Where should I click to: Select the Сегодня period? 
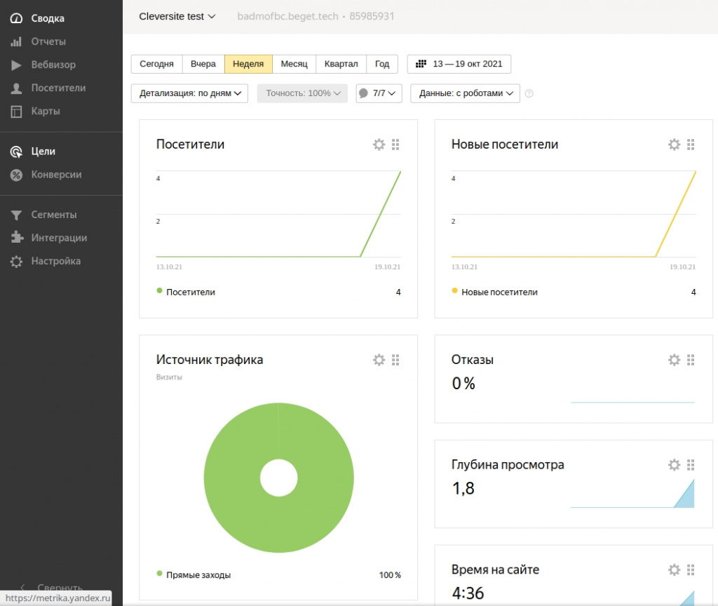(x=156, y=64)
